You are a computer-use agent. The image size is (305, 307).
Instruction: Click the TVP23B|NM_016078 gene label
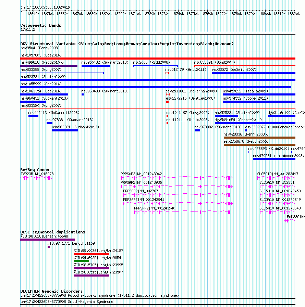click(x=37, y=174)
